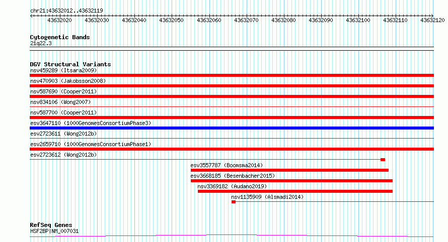Screen dimensions: 448x242
Task: Click the red bar under esv3668185
Action: 291,181
